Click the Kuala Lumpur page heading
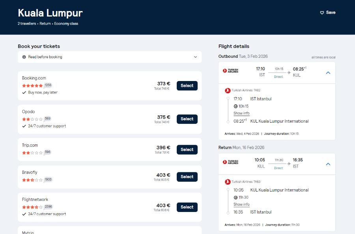The height and width of the screenshot is (234, 355). [50, 13]
